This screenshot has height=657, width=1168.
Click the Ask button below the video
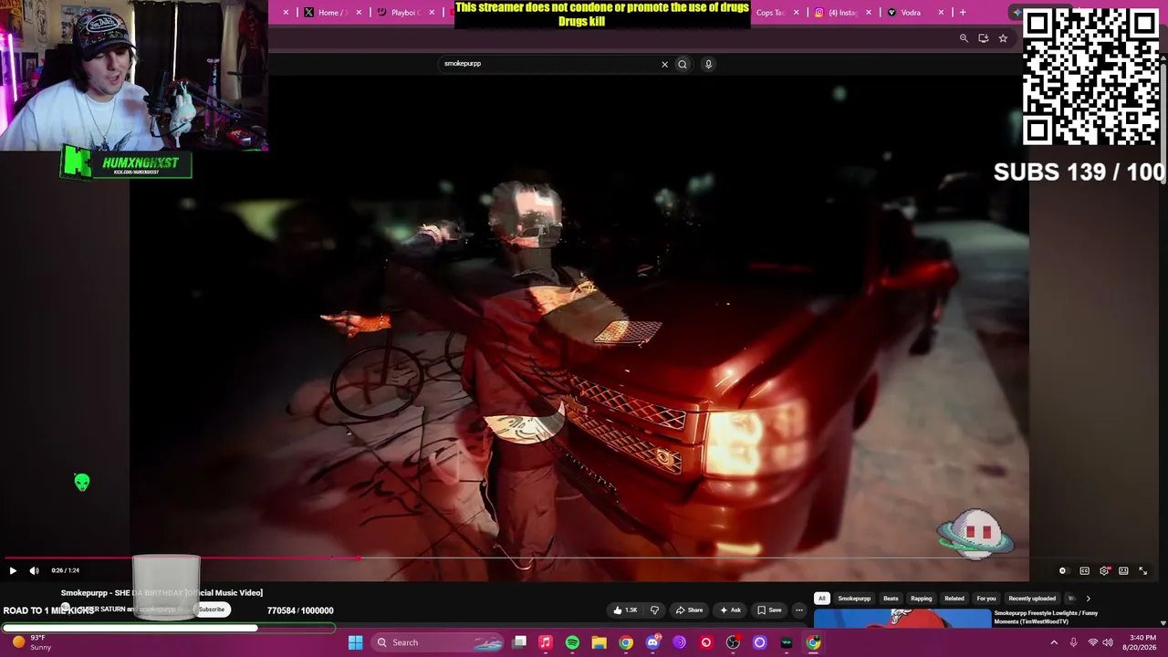coord(730,610)
